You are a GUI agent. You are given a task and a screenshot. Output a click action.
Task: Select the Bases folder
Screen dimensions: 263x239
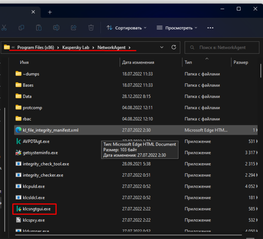(x=28, y=85)
